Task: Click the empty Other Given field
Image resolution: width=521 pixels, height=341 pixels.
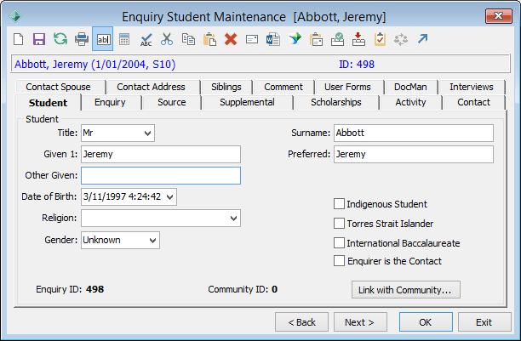Action: 161,176
